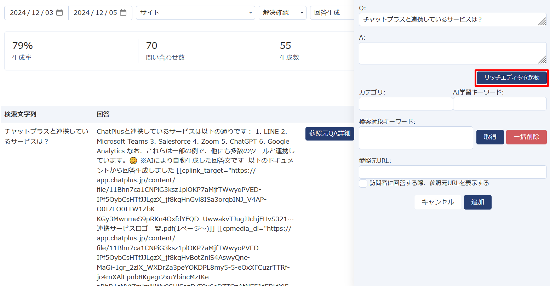The image size is (550, 286).
Task: Focus the A answer text area
Action: 449,53
